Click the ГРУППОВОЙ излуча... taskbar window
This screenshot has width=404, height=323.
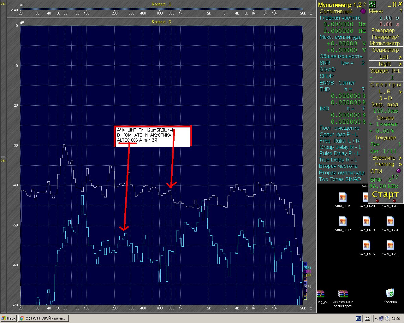pos(43,318)
